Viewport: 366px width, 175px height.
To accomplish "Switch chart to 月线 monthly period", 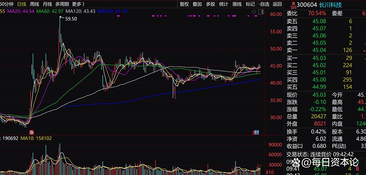I will coord(47,4).
